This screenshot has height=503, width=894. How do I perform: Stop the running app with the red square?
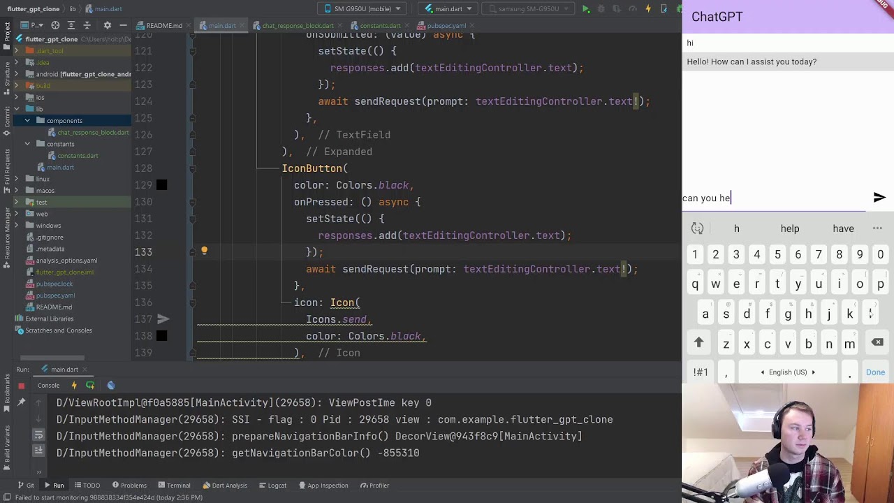coord(22,386)
